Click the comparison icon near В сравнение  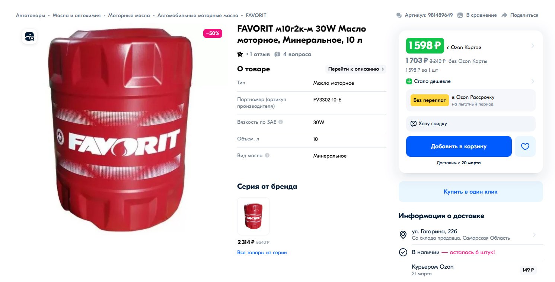[x=460, y=15]
